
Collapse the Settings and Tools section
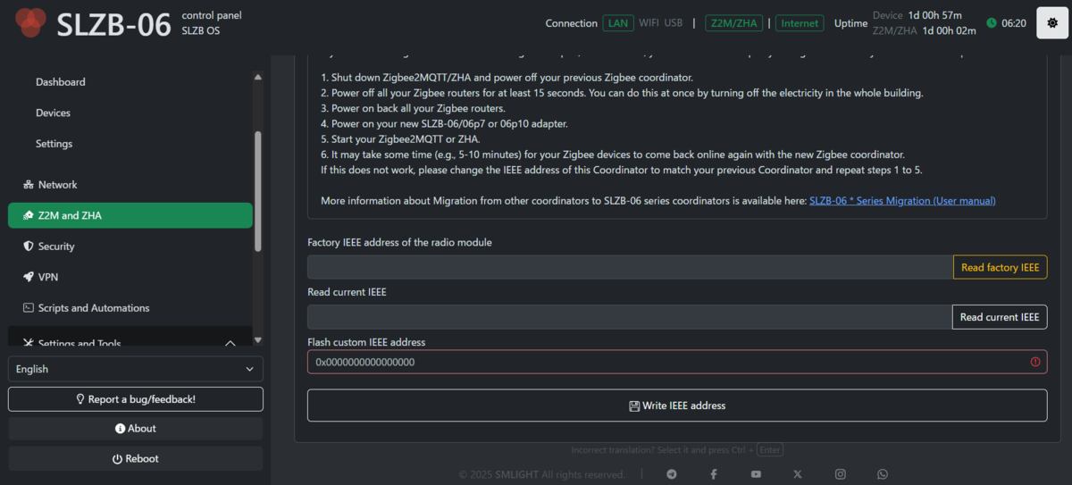coord(230,343)
